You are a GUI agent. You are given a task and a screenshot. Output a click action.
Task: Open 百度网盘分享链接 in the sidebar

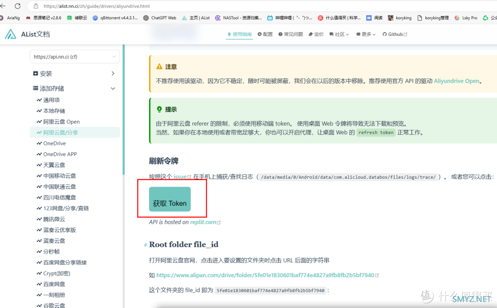[x=62, y=262]
